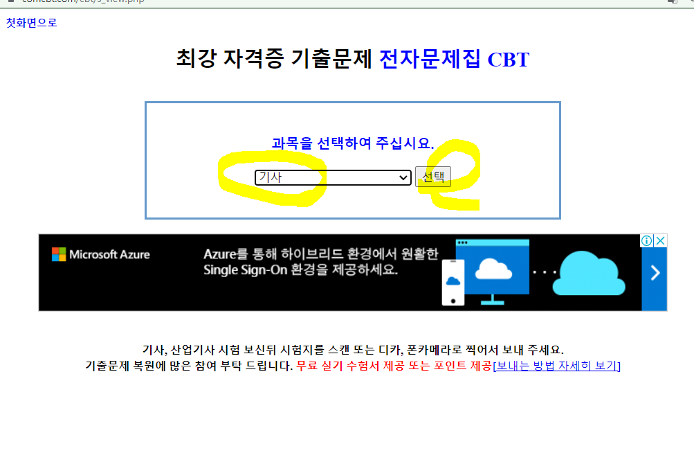Click the ad's right arrow chevron
694x462 pixels.
[655, 273]
